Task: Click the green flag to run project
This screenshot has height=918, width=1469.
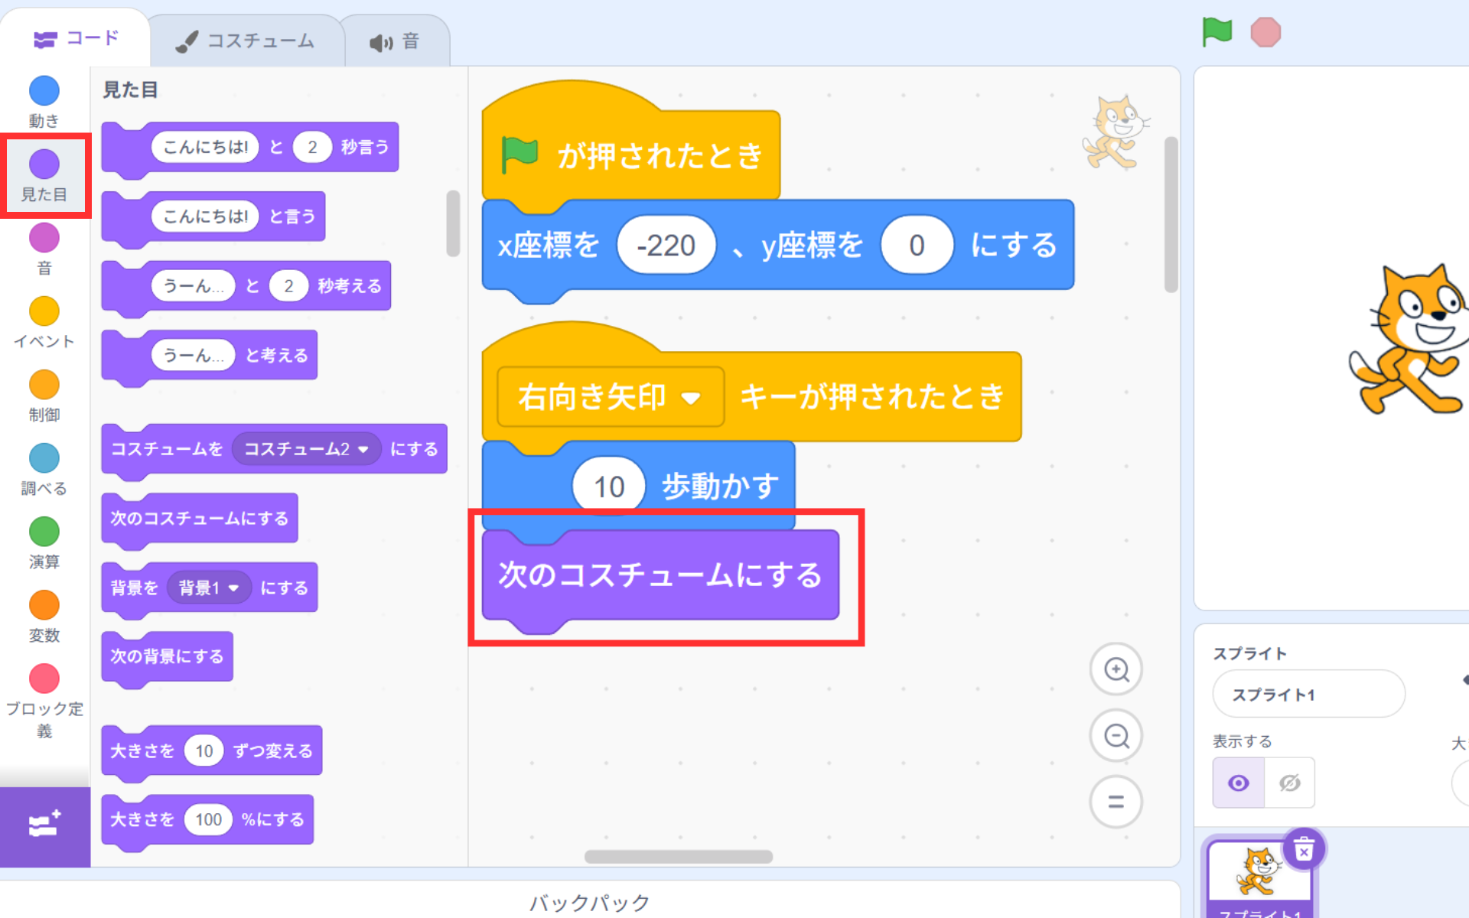Action: (x=1217, y=33)
